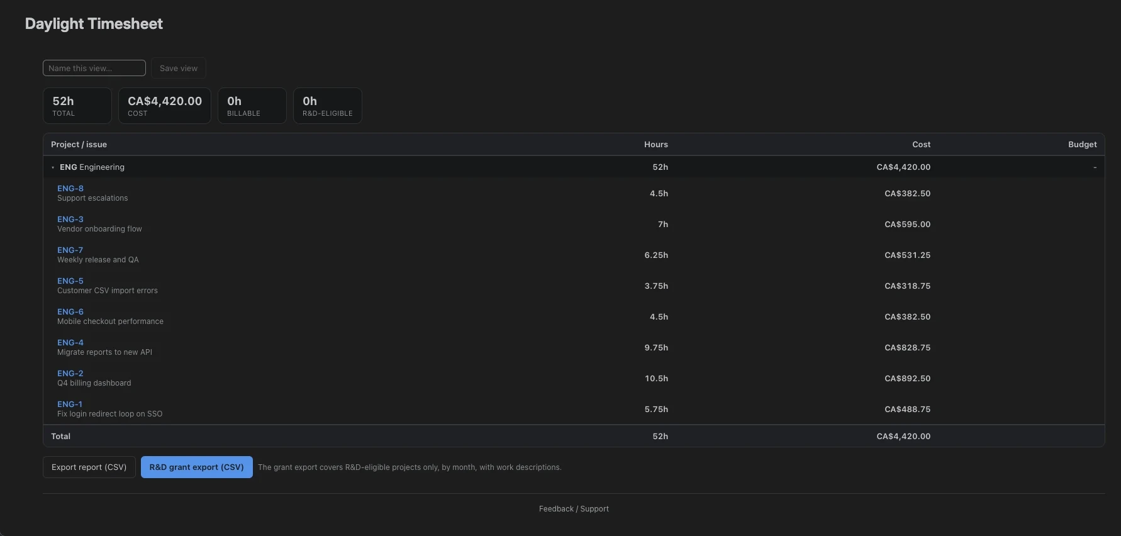Select the 3.75h hours cell for ENG-5

(657, 286)
